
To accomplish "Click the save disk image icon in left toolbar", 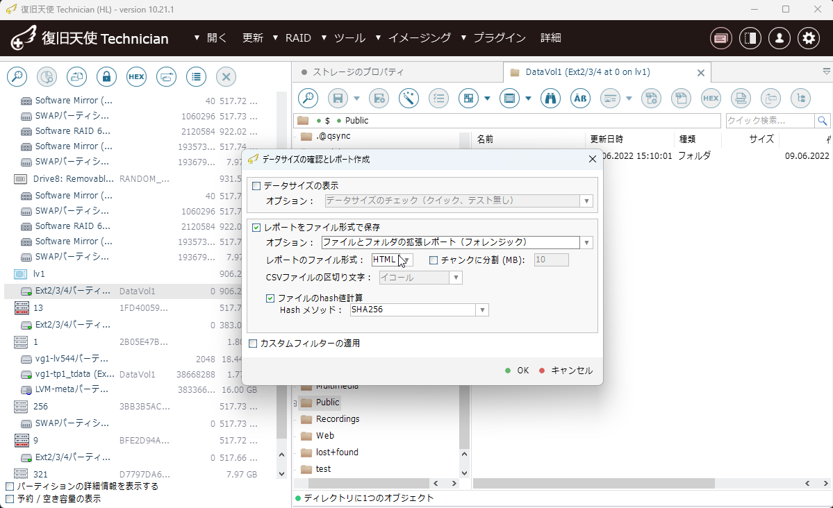I will [76, 77].
